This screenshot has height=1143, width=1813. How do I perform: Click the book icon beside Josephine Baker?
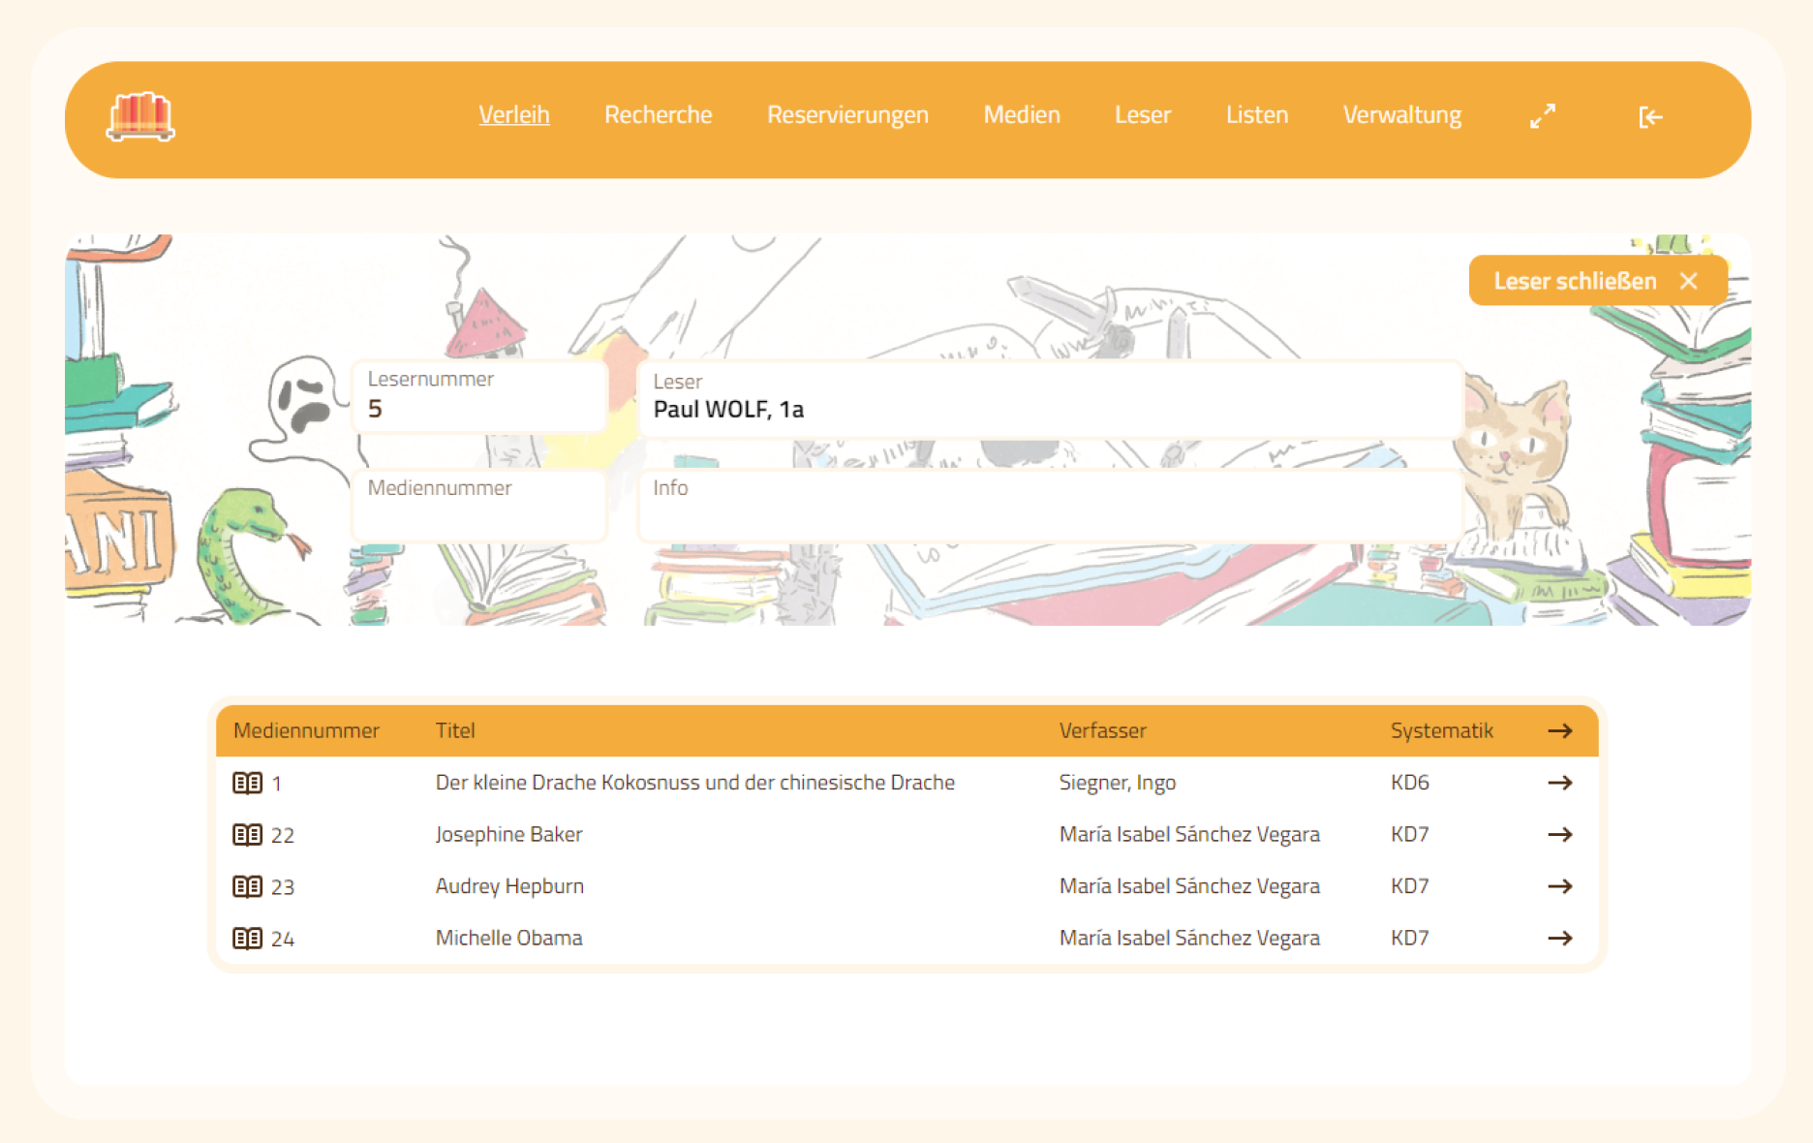[249, 834]
